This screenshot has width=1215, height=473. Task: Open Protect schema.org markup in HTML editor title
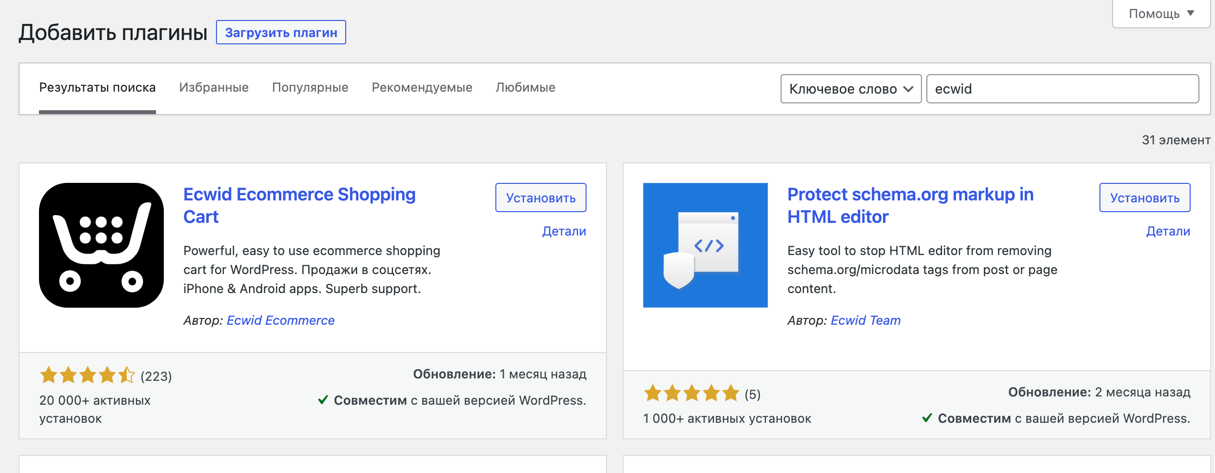point(910,205)
